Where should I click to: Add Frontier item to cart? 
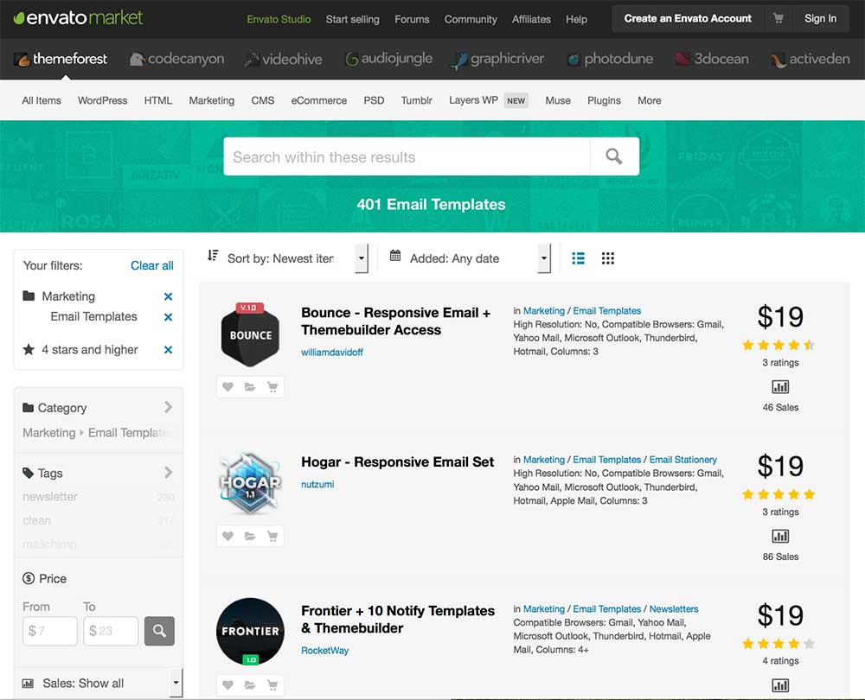[272, 685]
